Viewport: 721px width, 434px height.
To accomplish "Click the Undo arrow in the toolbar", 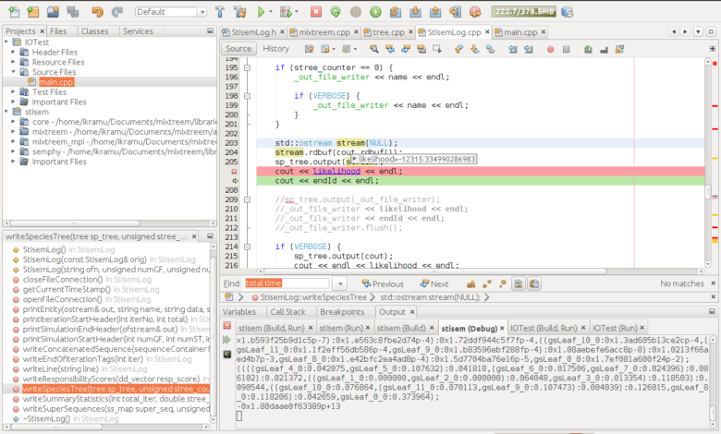I will (97, 12).
